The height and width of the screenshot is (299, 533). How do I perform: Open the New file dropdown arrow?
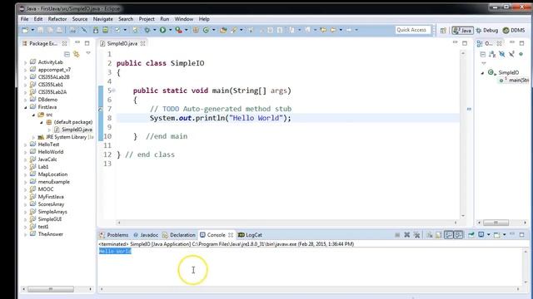pyautogui.click(x=32, y=30)
